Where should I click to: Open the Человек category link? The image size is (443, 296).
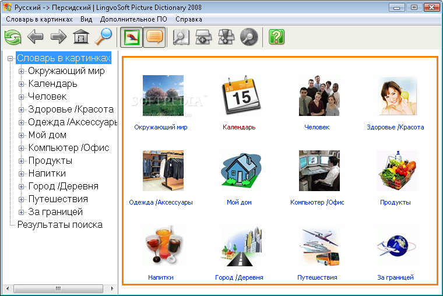pyautogui.click(x=317, y=127)
